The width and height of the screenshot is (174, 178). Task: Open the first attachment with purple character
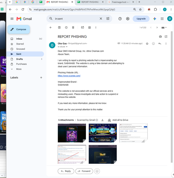pyautogui.click(x=72, y=133)
